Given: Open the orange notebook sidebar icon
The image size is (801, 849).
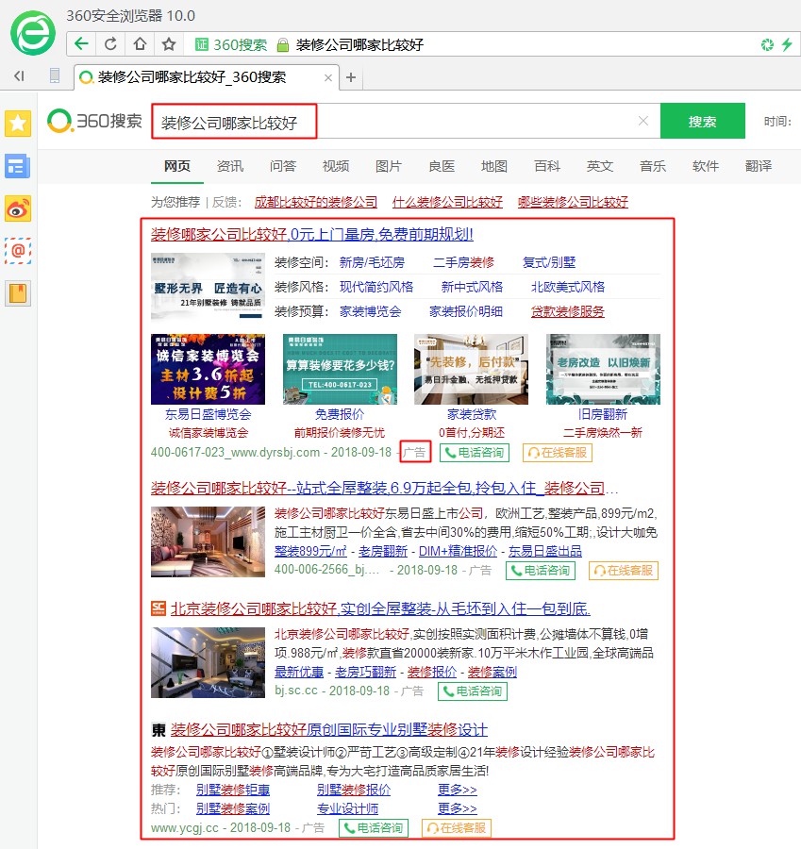Looking at the screenshot, I should pos(18,294).
